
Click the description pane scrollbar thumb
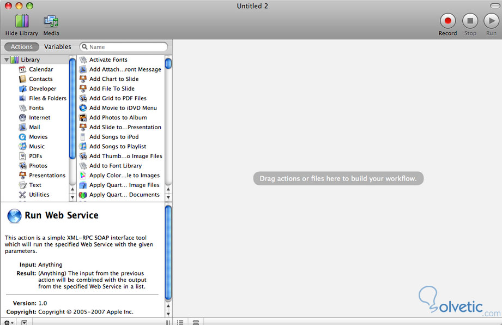(x=168, y=253)
